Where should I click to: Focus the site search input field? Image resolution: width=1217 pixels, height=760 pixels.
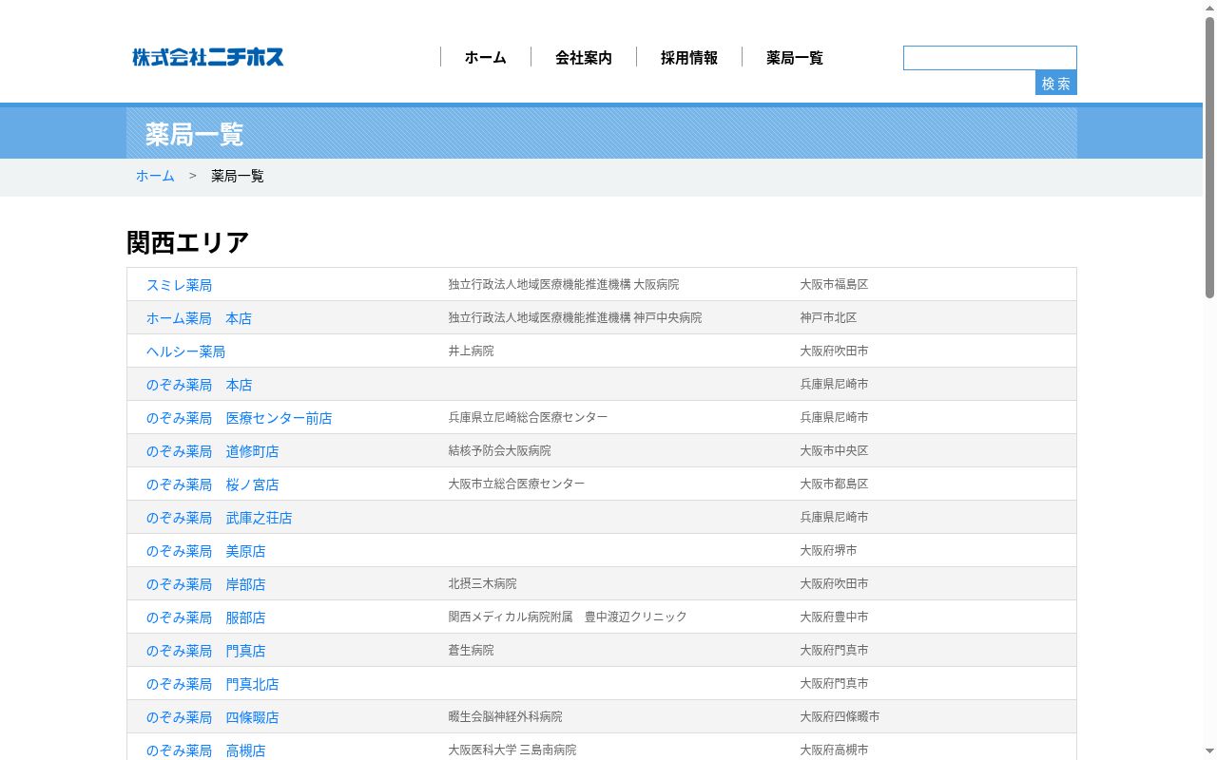pyautogui.click(x=990, y=58)
